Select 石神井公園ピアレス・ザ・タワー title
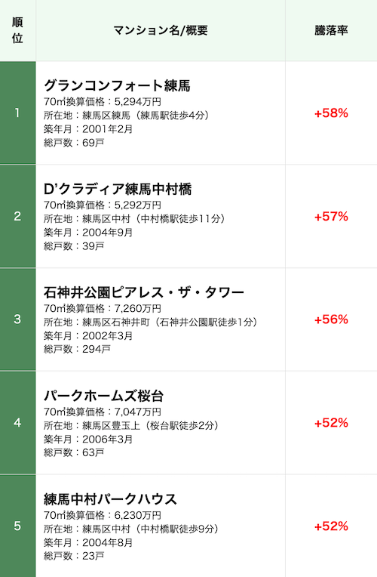 (144, 292)
